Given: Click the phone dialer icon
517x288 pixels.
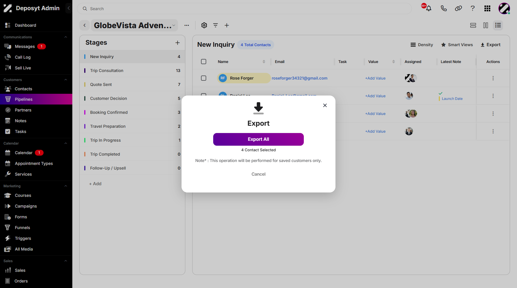Looking at the screenshot, I should tap(444, 8).
